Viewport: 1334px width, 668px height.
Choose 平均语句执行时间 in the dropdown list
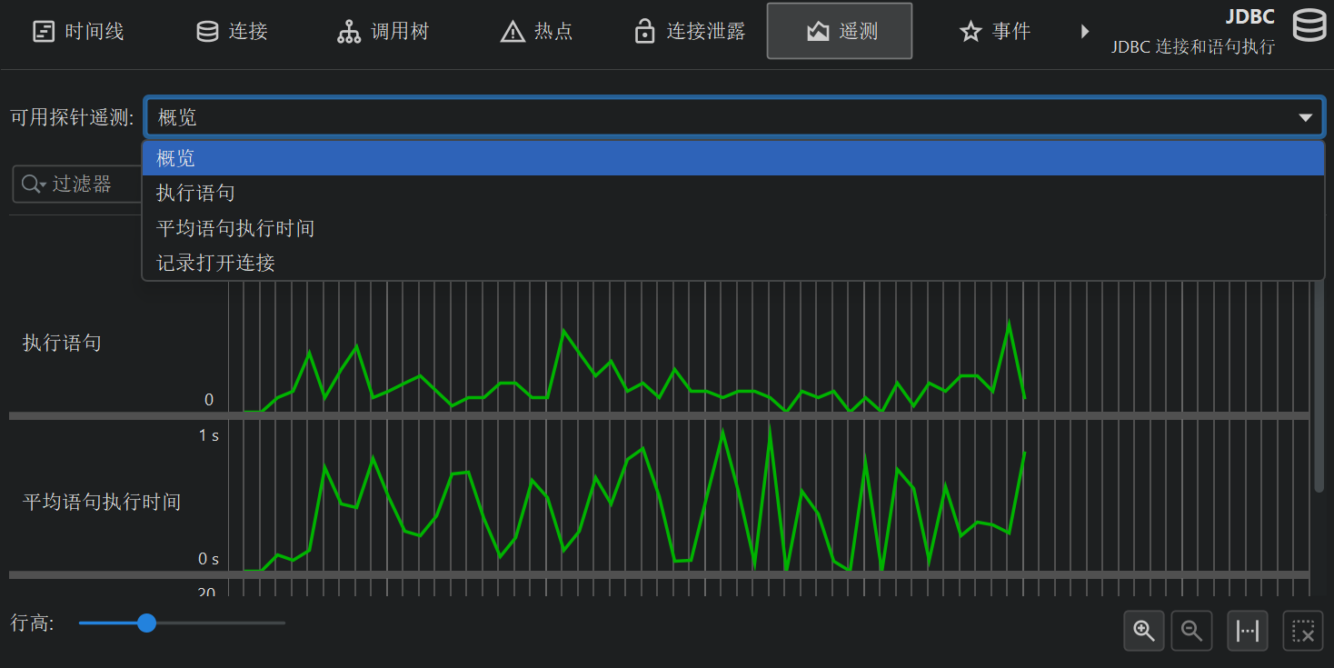tap(235, 228)
